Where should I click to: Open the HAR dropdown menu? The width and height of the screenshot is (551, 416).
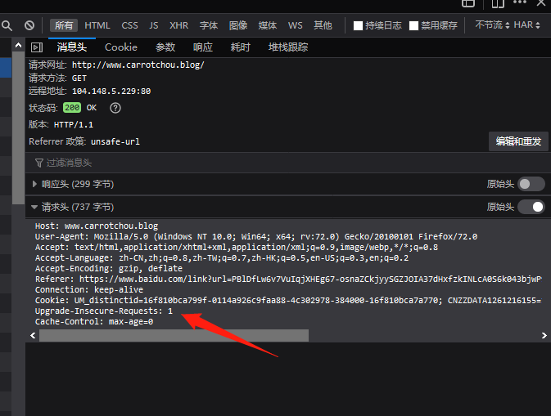pyautogui.click(x=526, y=25)
